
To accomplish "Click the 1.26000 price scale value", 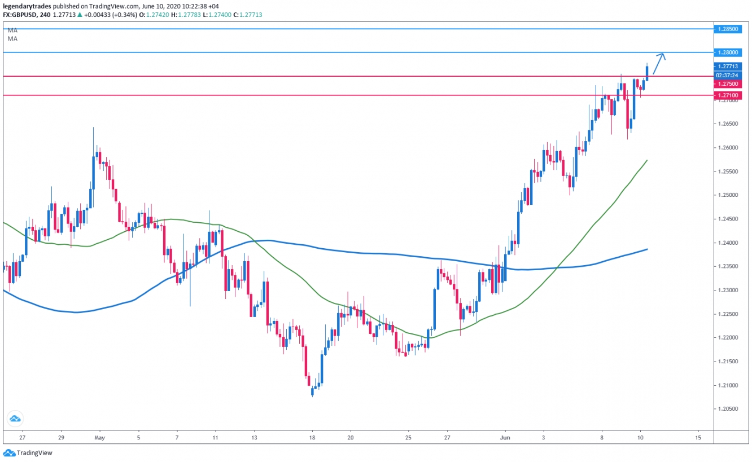I will [727, 147].
